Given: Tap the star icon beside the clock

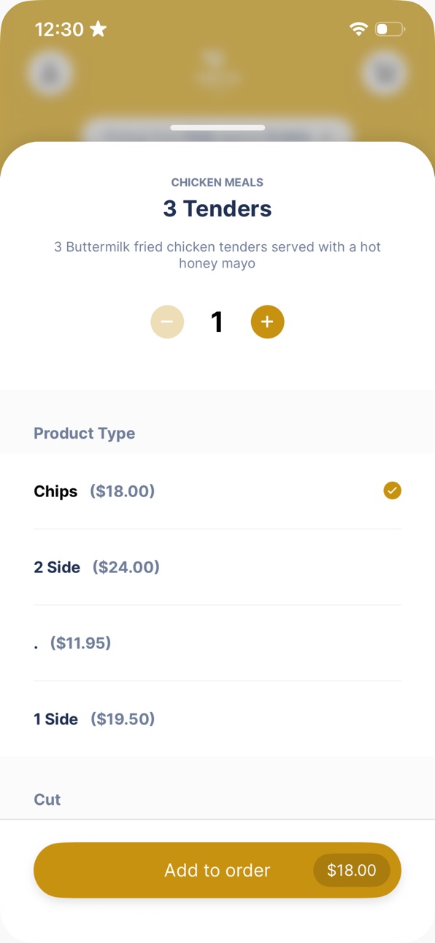Looking at the screenshot, I should pyautogui.click(x=98, y=29).
